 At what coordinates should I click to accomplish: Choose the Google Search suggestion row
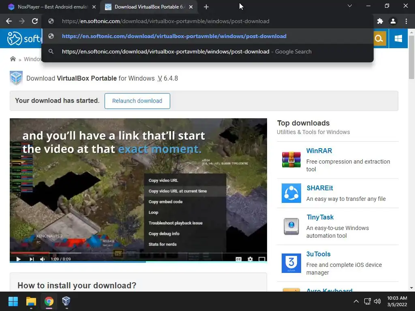pyautogui.click(x=207, y=51)
